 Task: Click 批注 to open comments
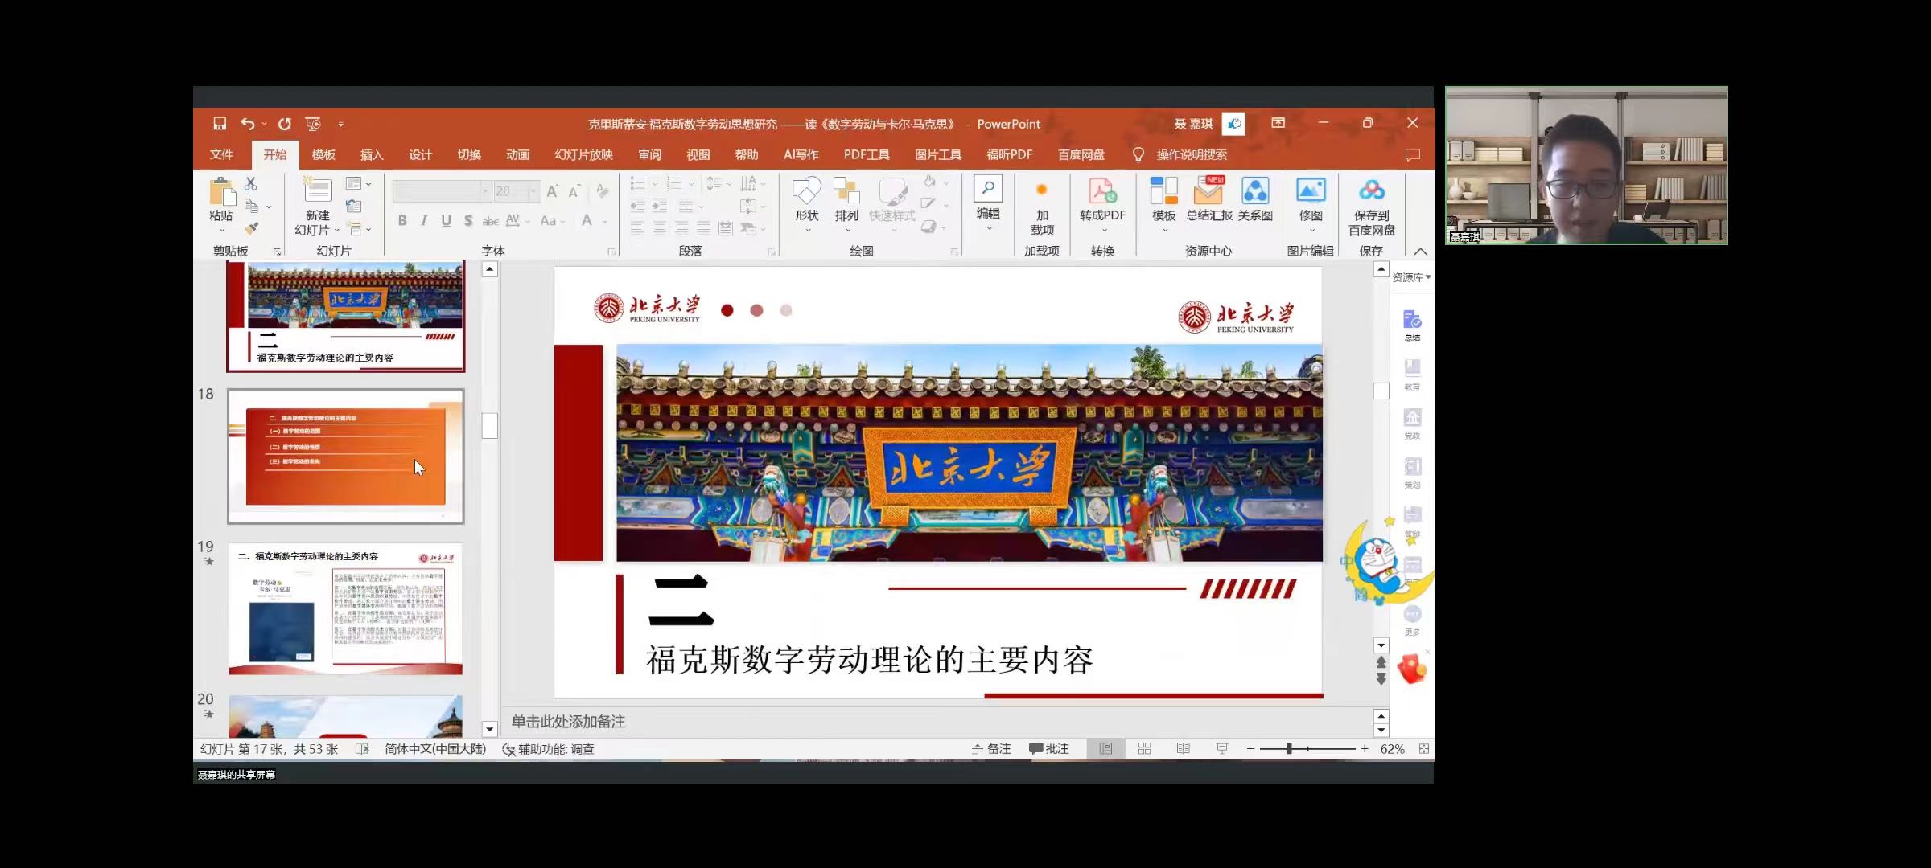(1051, 748)
